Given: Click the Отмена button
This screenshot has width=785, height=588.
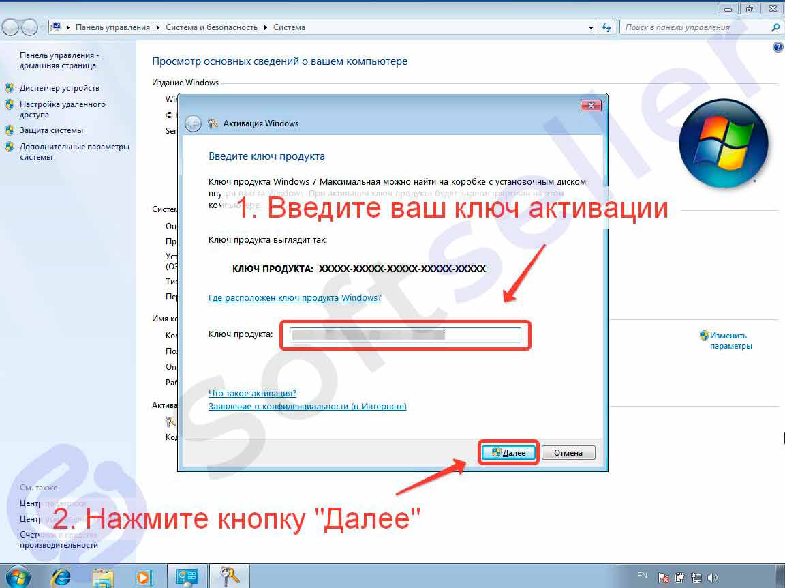Looking at the screenshot, I should [568, 453].
